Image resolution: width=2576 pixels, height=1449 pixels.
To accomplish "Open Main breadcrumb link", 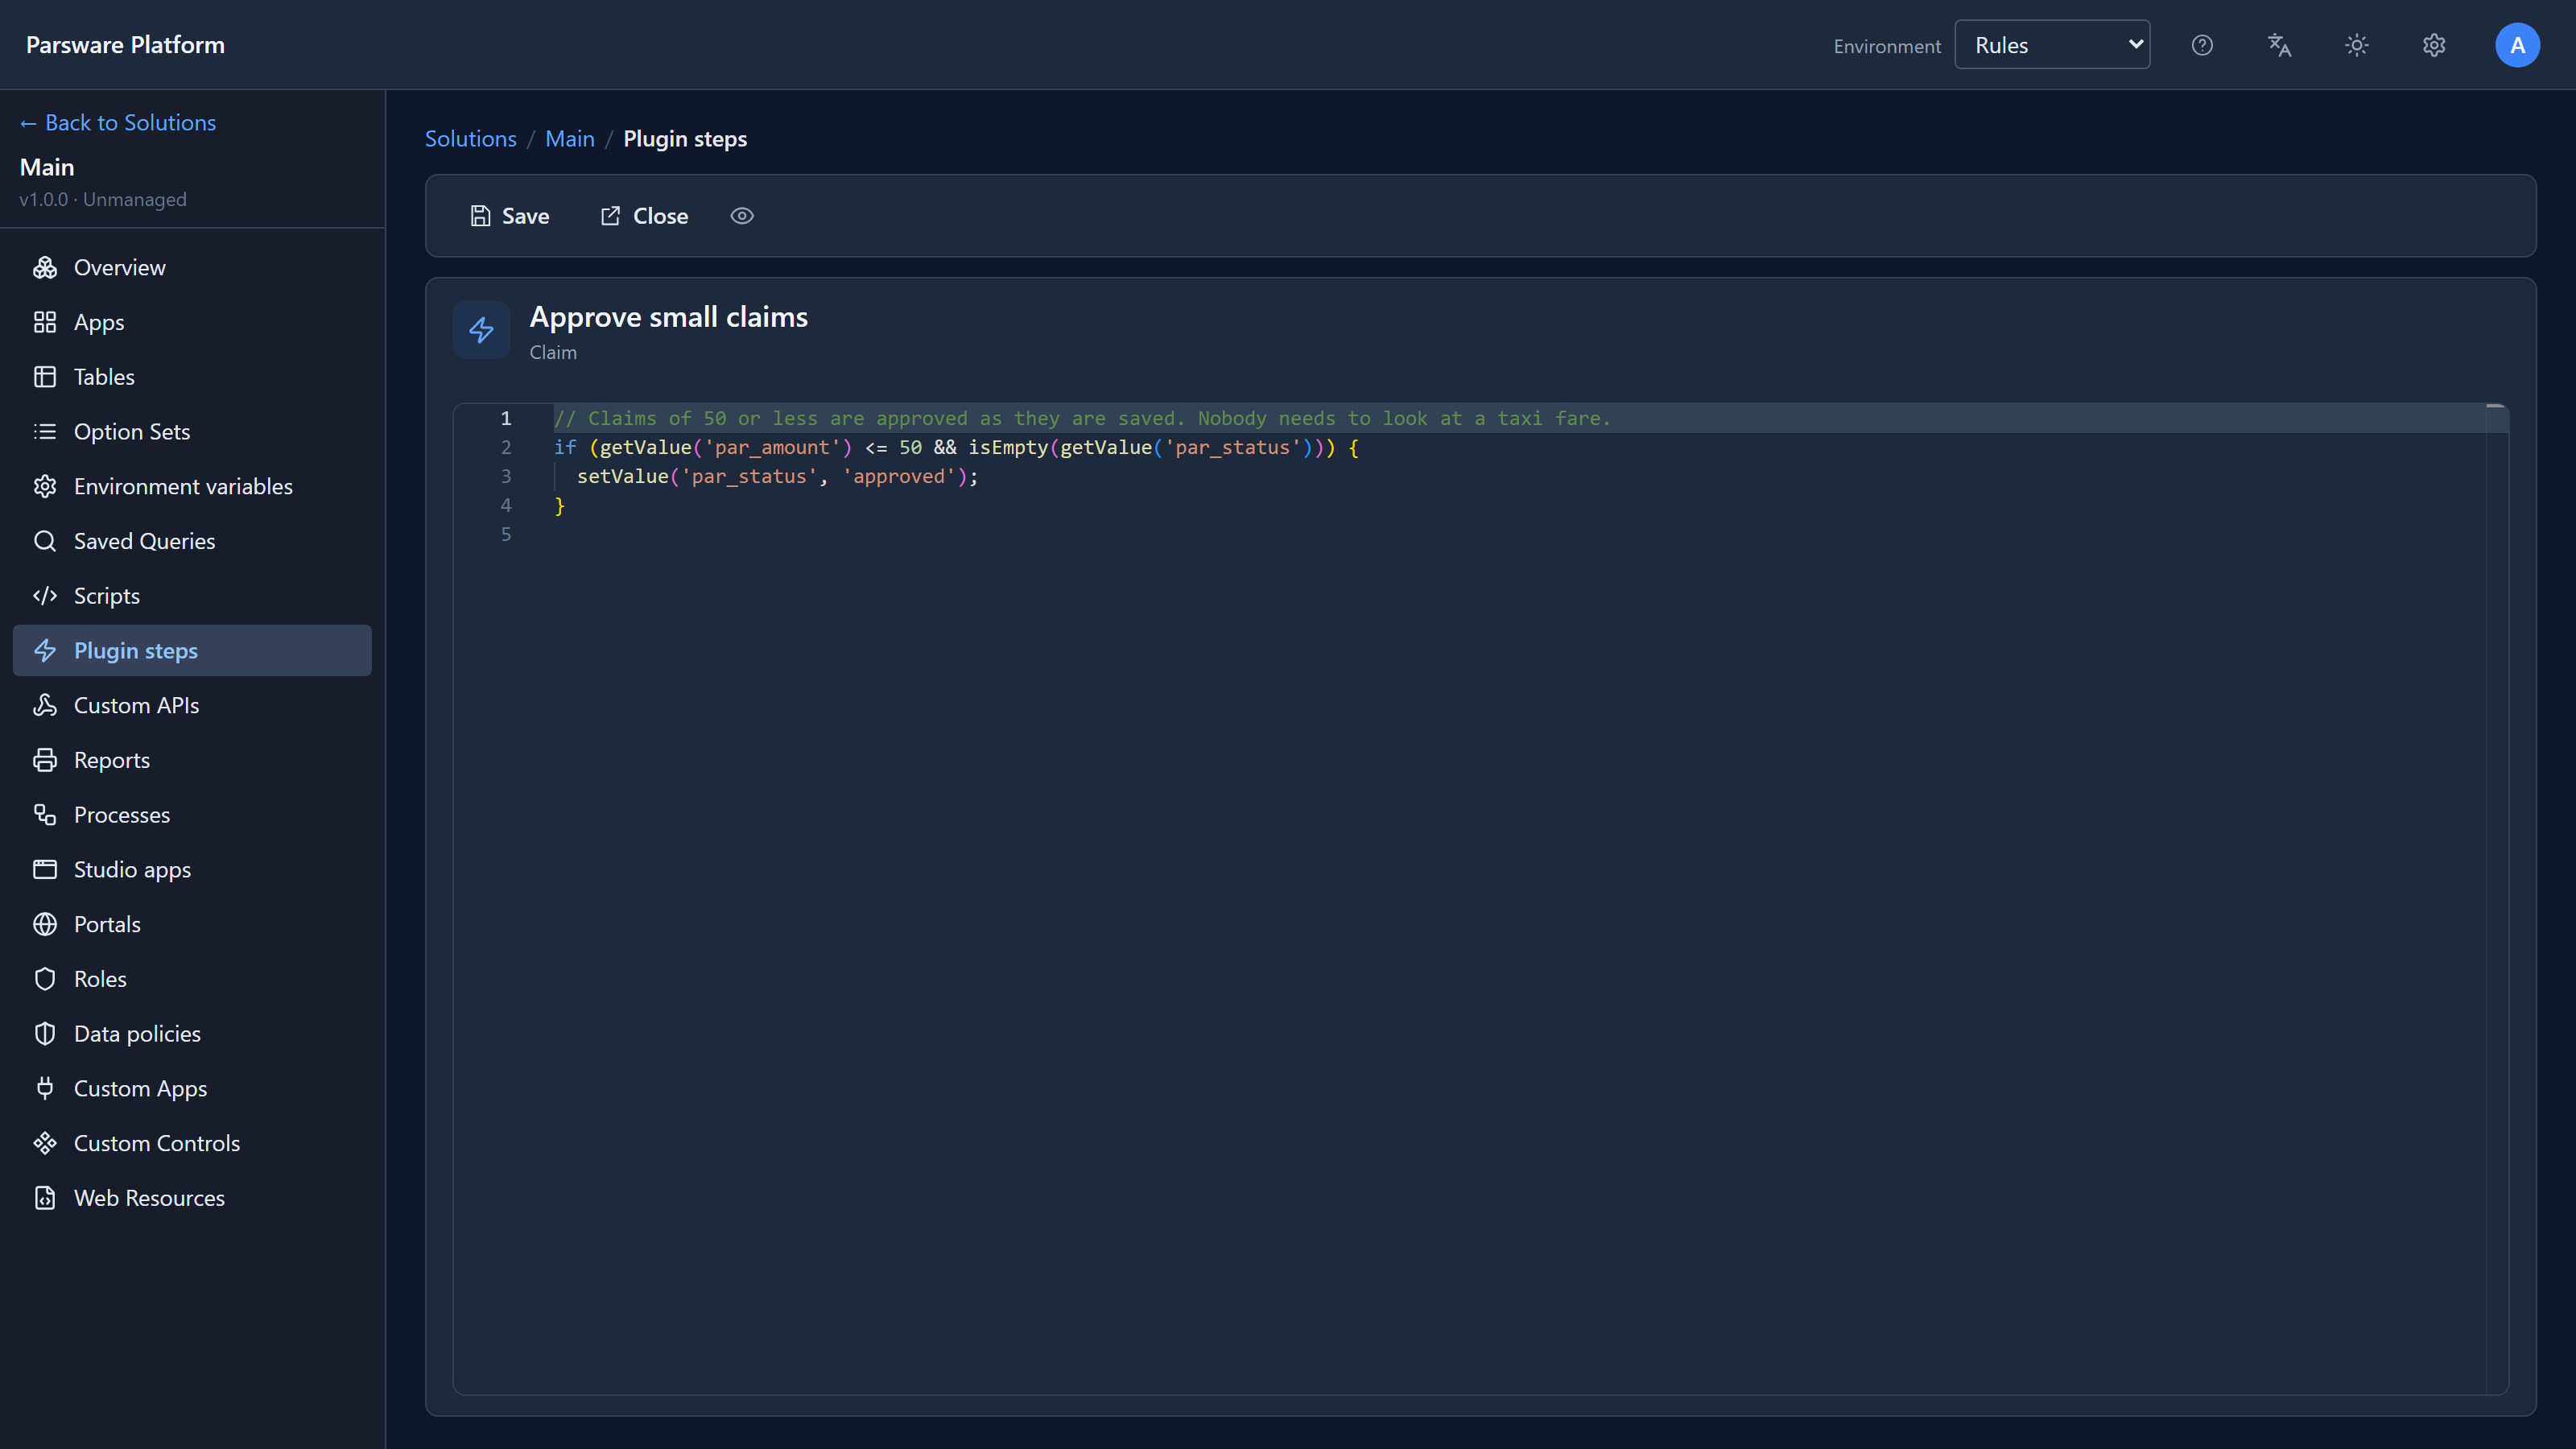I will coord(570,139).
